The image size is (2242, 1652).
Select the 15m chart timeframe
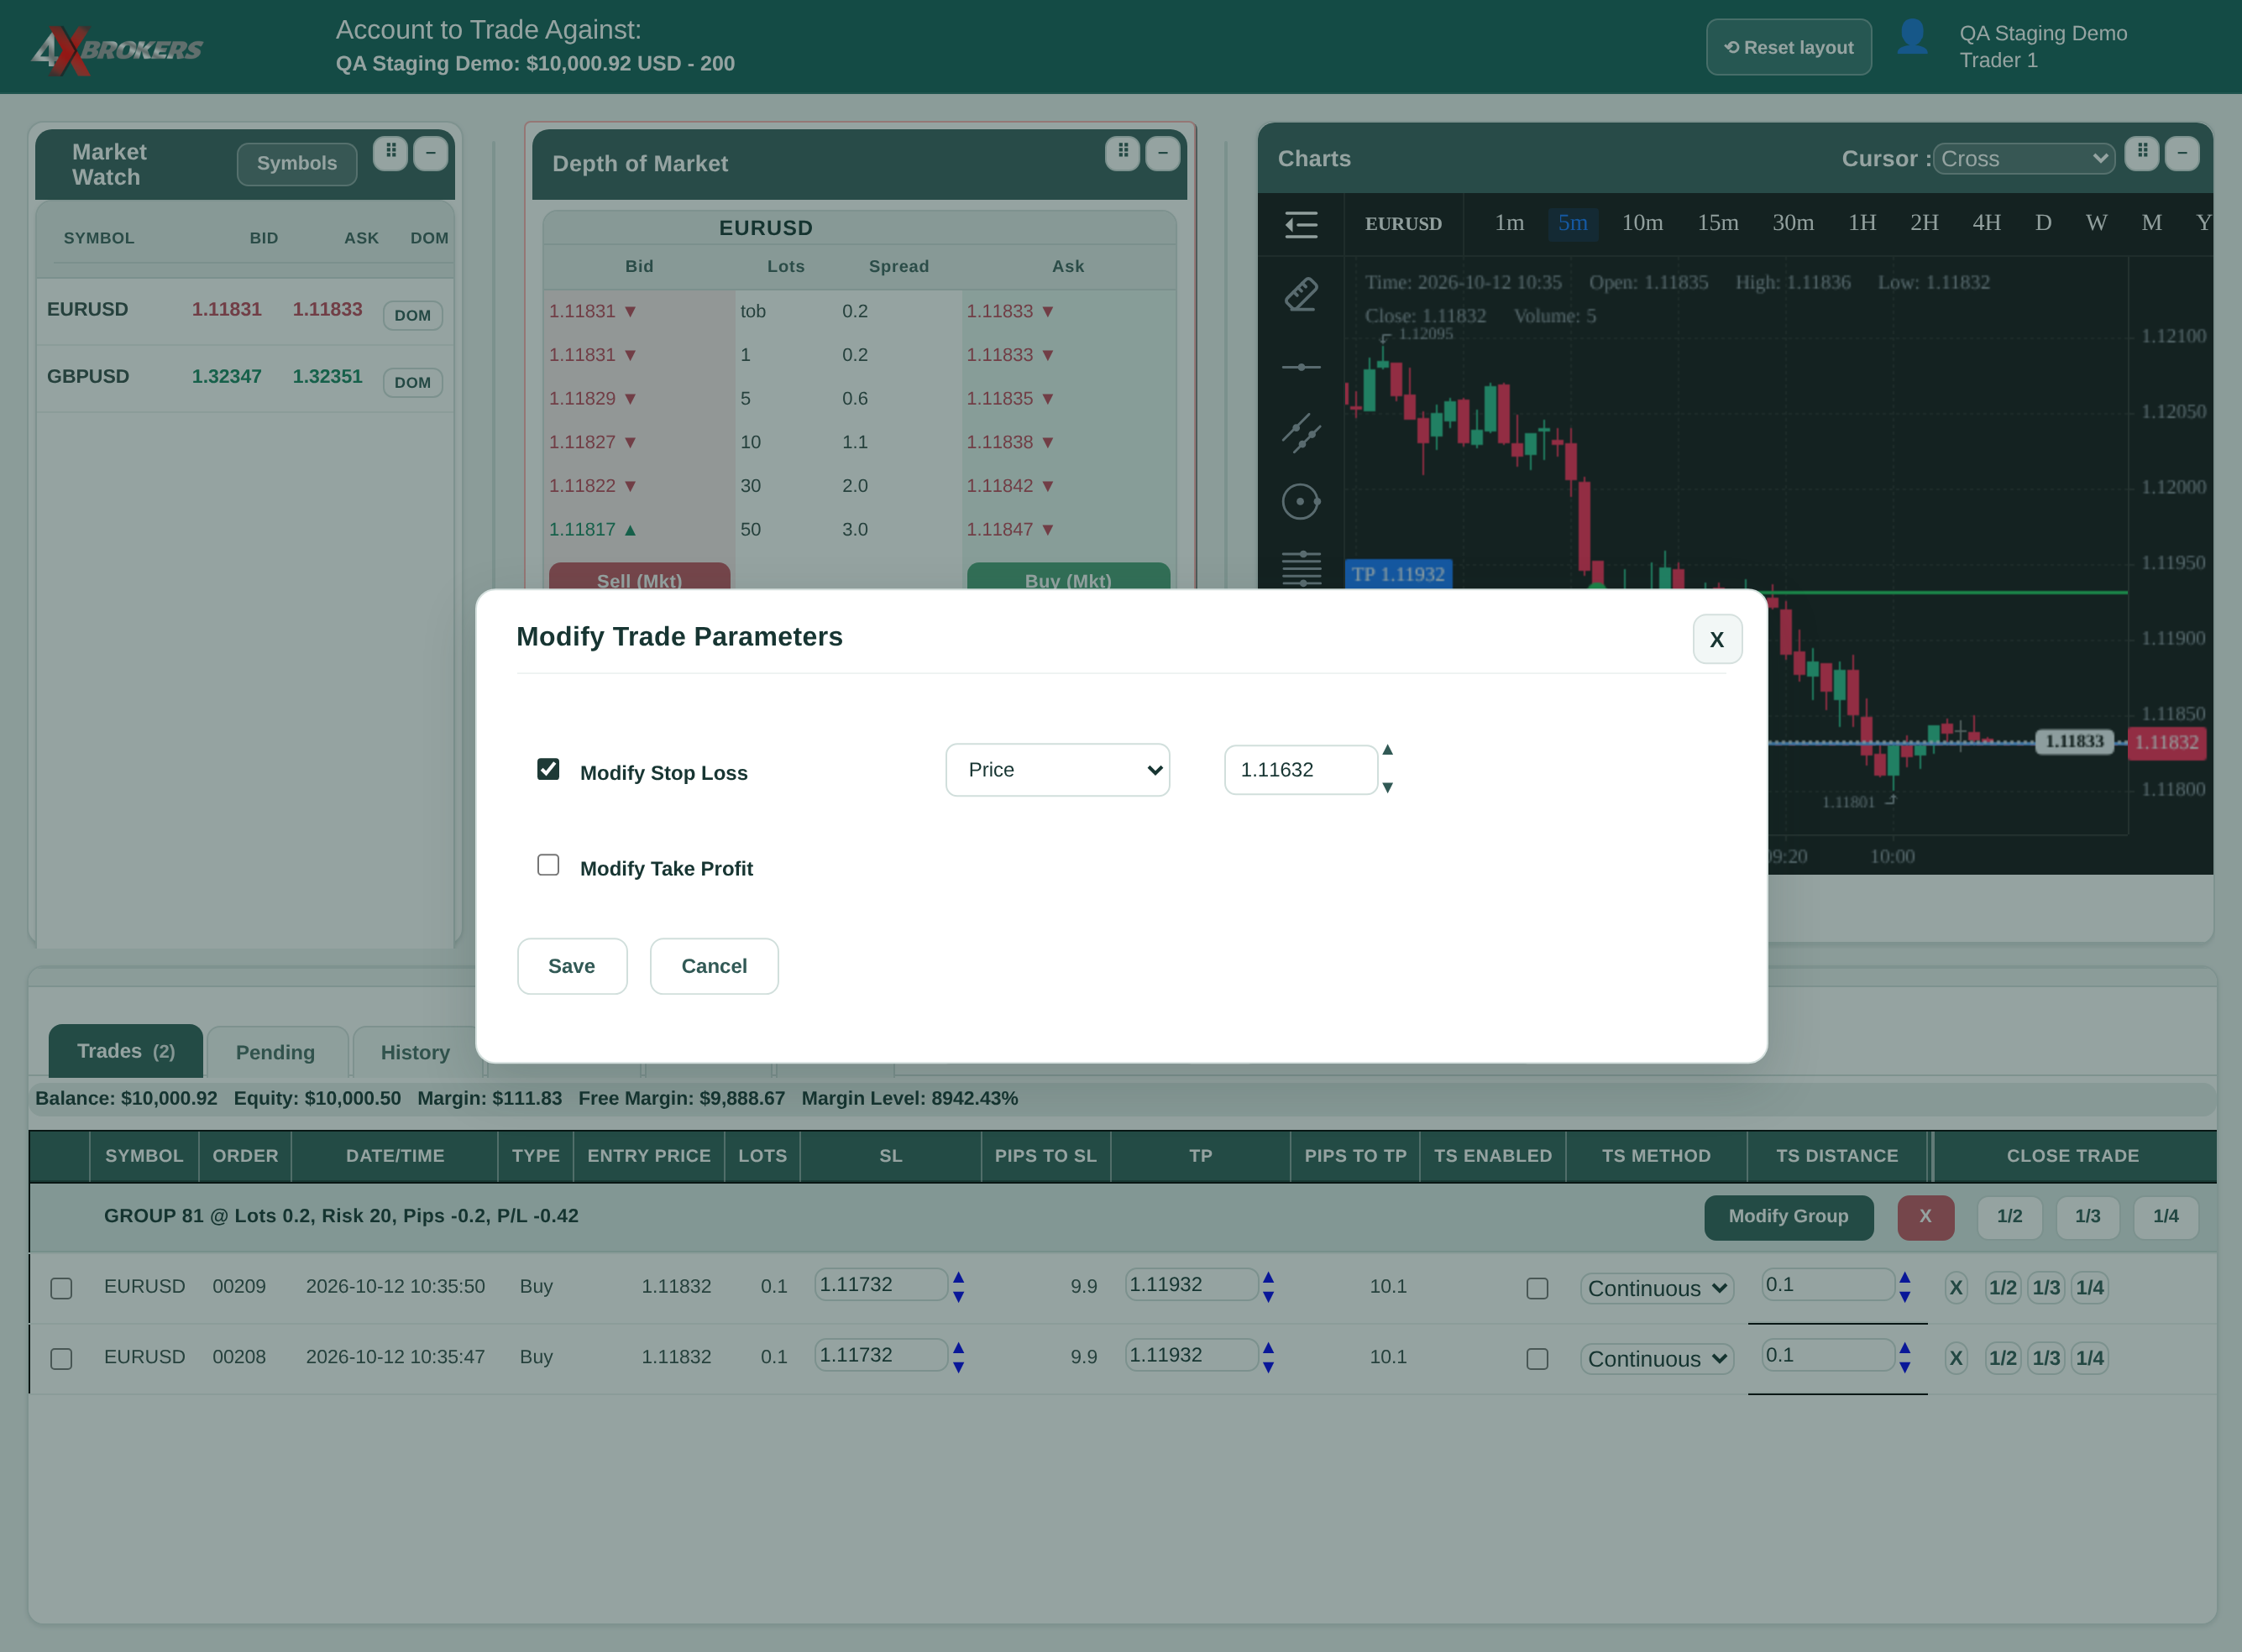tap(1718, 223)
